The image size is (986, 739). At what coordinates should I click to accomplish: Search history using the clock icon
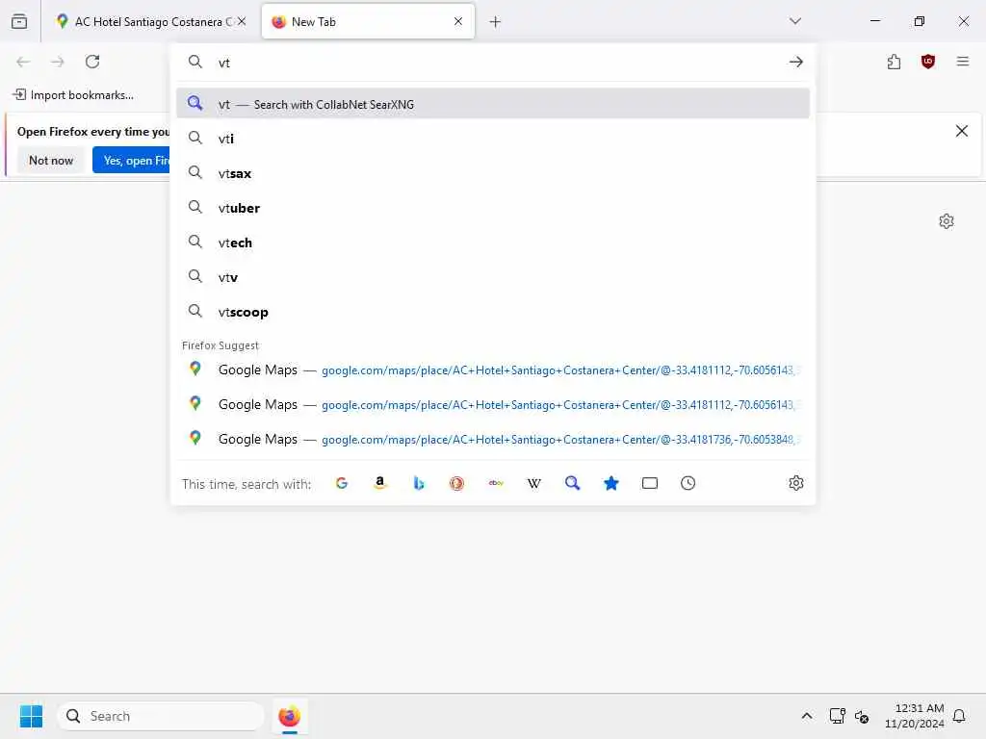tap(688, 483)
